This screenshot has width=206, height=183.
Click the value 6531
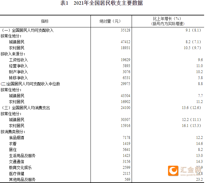pyautogui.click(x=126, y=78)
